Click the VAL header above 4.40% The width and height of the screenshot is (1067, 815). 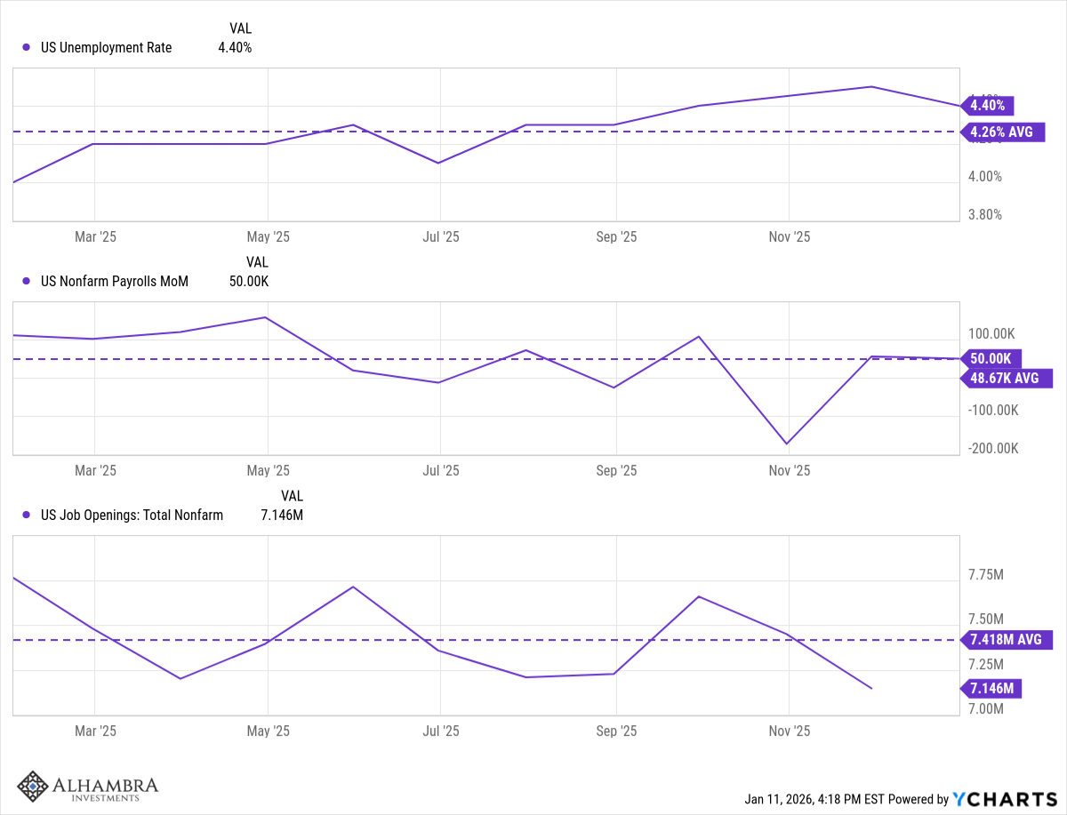(x=240, y=29)
